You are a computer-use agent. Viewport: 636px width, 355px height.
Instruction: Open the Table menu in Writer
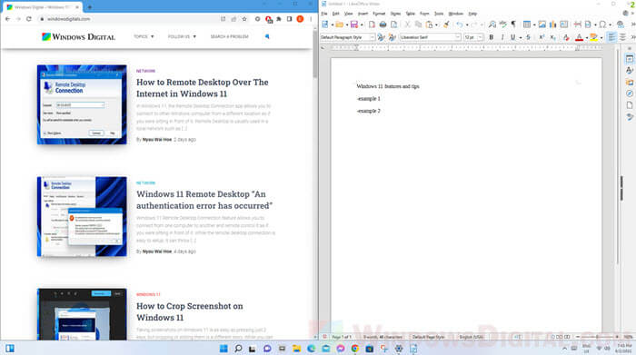[x=410, y=14]
